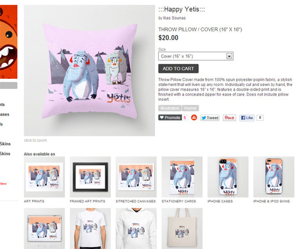This screenshot has width=296, height=249.
Task: Click the Tweet bird button
Action: click(210, 118)
